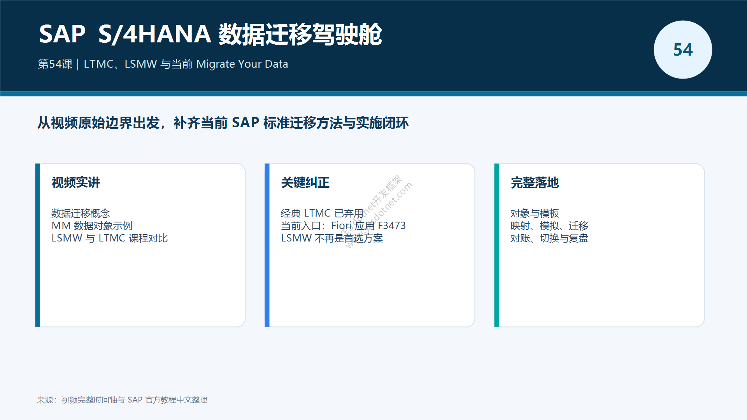Click the line 对账、切换与复盘
747x420 pixels.
(549, 238)
